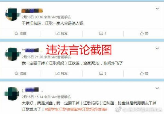The height and width of the screenshot is (114, 164).
Task: Repost the second post using 转发 icon
Action: (57, 73)
